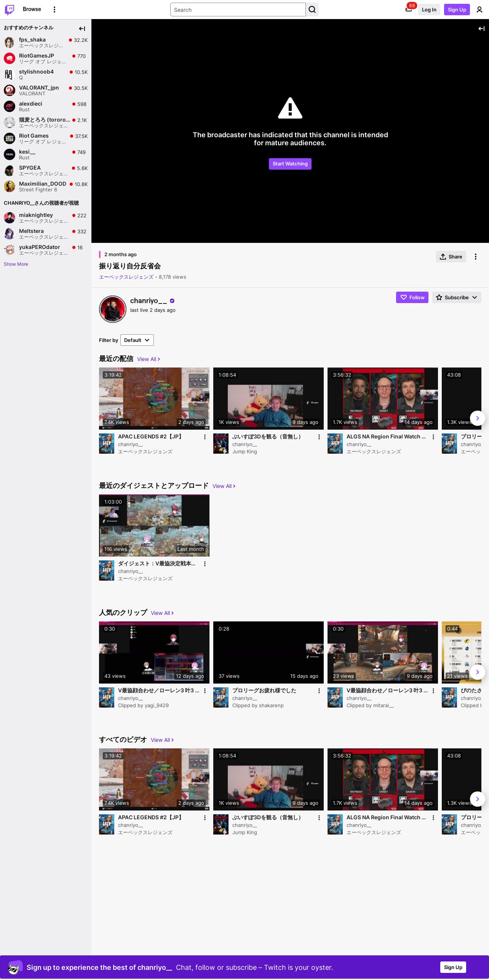Click the chanriyo__ profile avatar
The width and height of the screenshot is (489, 979).
click(x=113, y=309)
